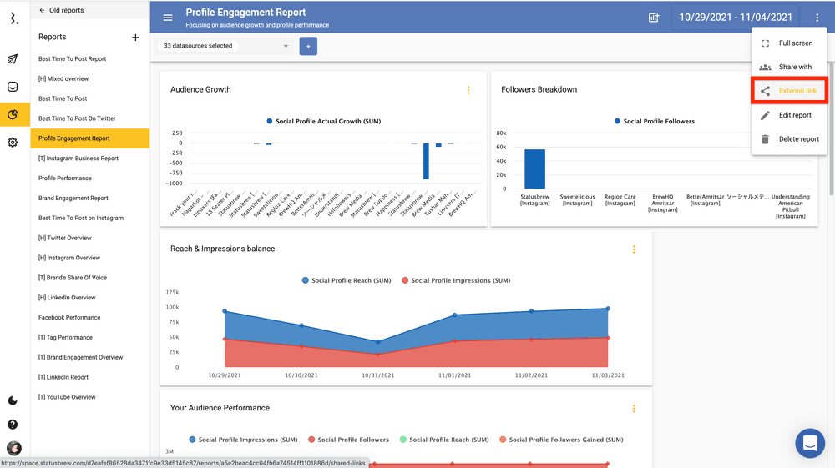Choose Delete report from the menu

[789, 139]
